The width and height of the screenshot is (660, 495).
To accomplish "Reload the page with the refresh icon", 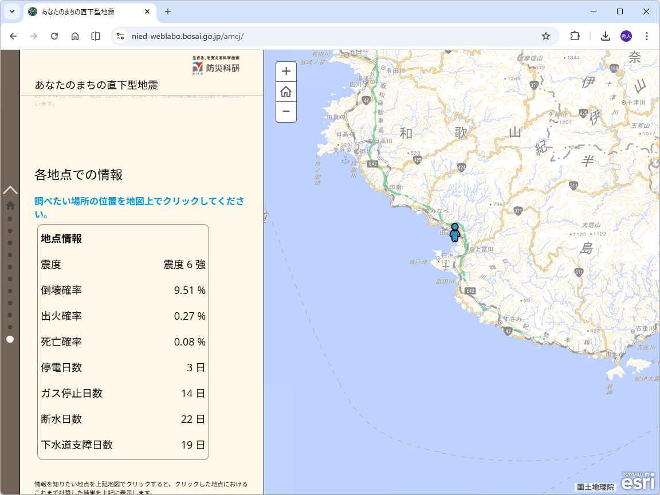I will pos(54,36).
